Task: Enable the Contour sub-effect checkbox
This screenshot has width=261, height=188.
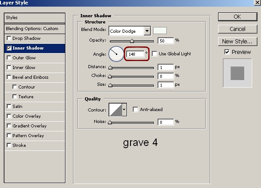Action: (x=15, y=87)
